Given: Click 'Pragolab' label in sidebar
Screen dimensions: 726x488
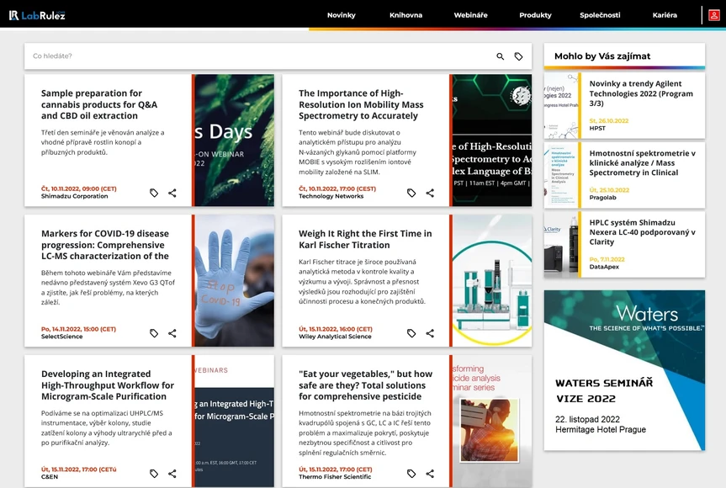Looking at the screenshot, I should pyautogui.click(x=603, y=198).
